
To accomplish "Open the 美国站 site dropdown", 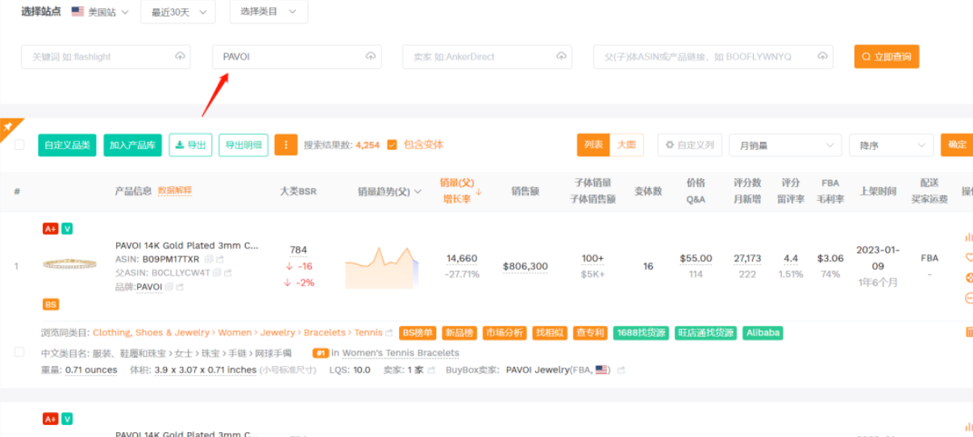I will coord(99,12).
